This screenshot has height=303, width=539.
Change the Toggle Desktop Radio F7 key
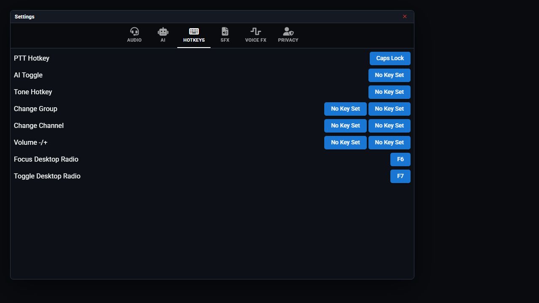click(400, 176)
